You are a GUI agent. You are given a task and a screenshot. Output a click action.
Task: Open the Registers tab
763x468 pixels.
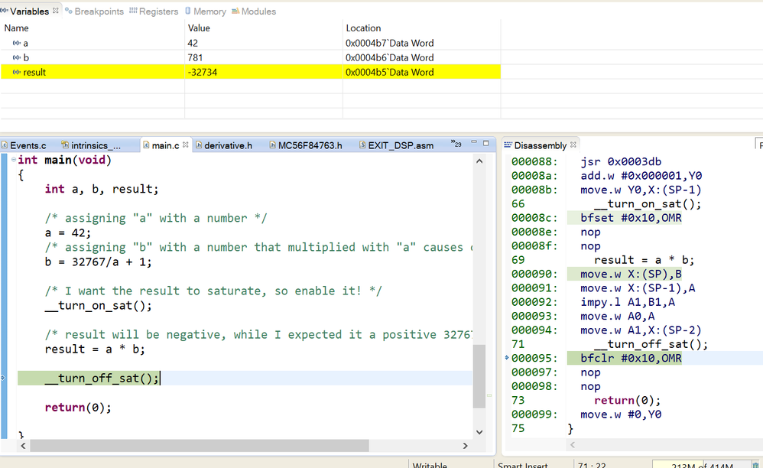[x=154, y=11]
